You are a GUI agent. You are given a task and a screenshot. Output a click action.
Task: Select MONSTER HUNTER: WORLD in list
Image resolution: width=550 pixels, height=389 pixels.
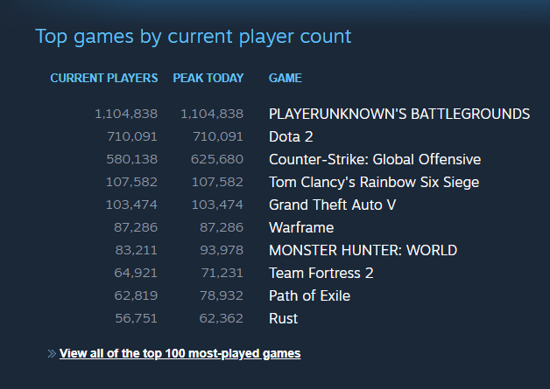(363, 250)
